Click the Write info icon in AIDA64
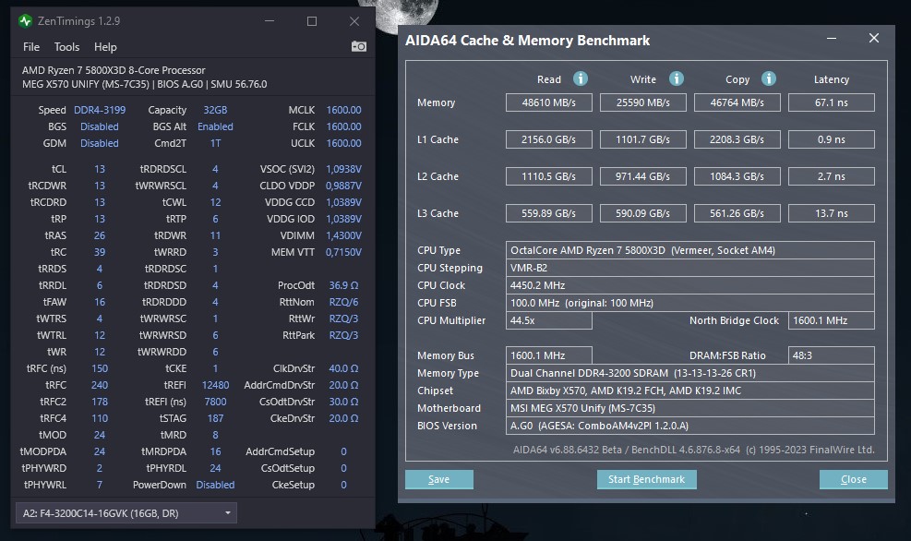The height and width of the screenshot is (541, 911). tap(677, 78)
